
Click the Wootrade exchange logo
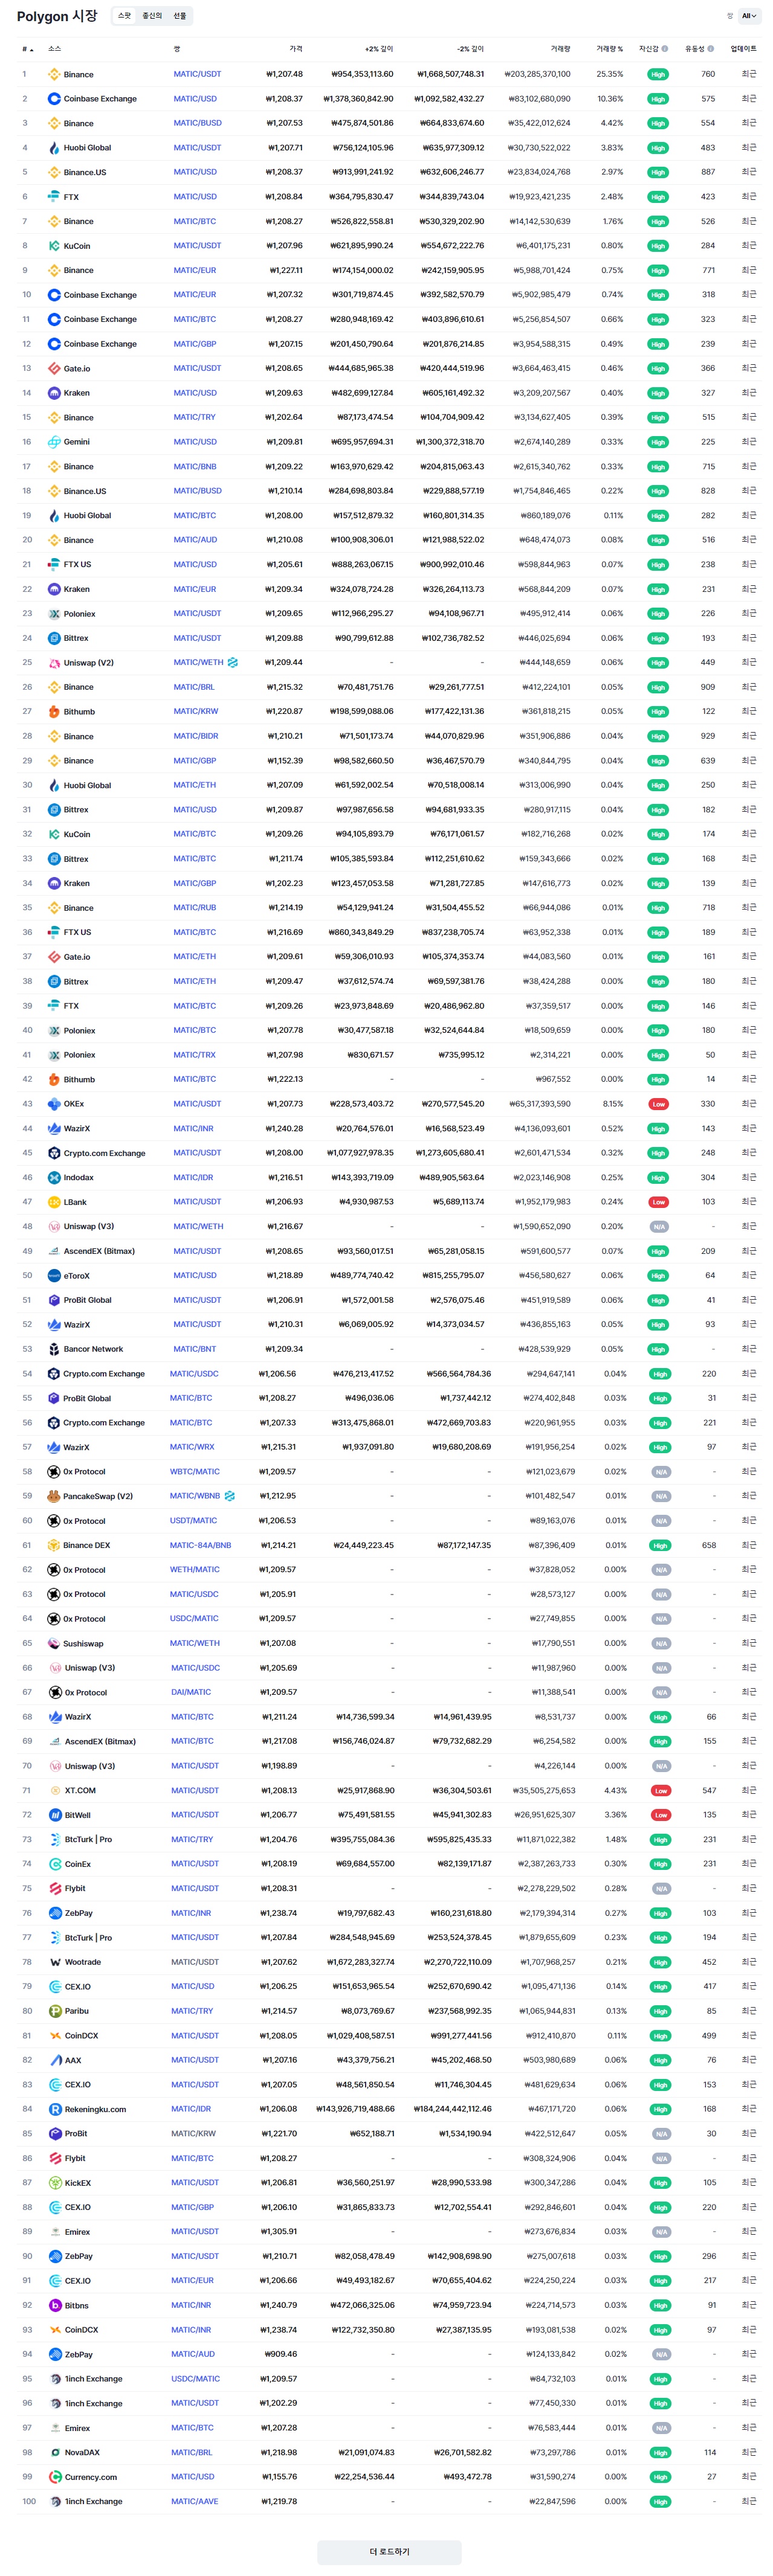55,1962
